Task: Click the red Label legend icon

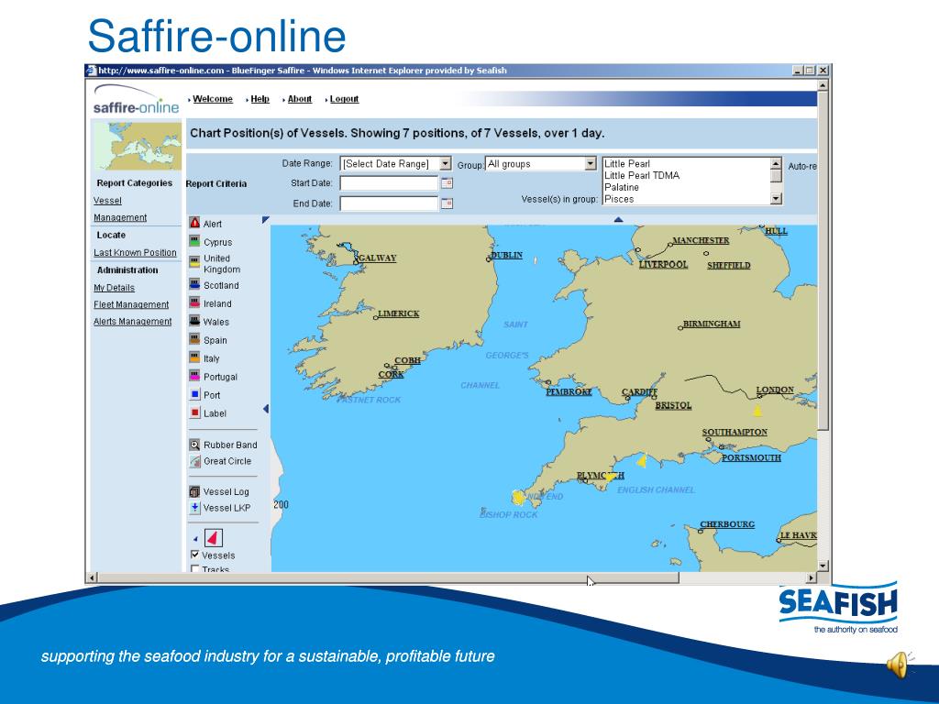Action: point(194,412)
